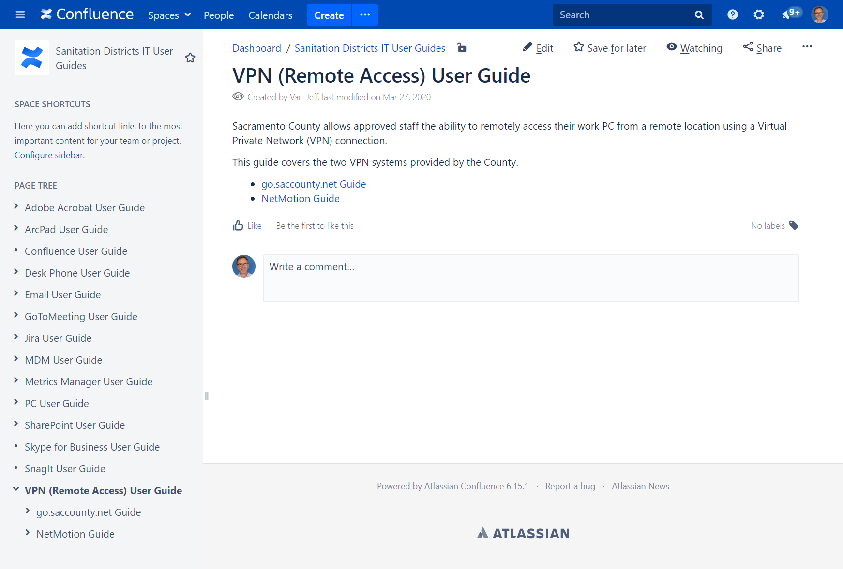The width and height of the screenshot is (843, 569).
Task: Open user profile avatar menu
Action: [820, 15]
